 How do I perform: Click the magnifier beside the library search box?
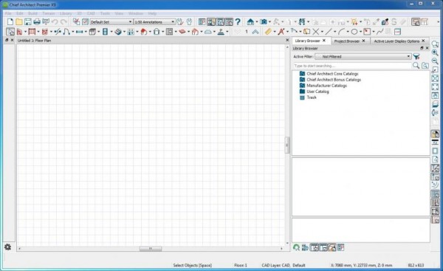tap(416, 66)
